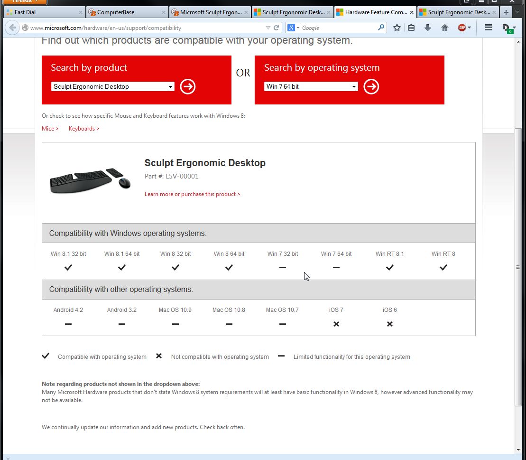526x460 pixels.
Task: Close the fourth Sculpt Ergonomic Desk... tab
Action: pyautogui.click(x=328, y=12)
